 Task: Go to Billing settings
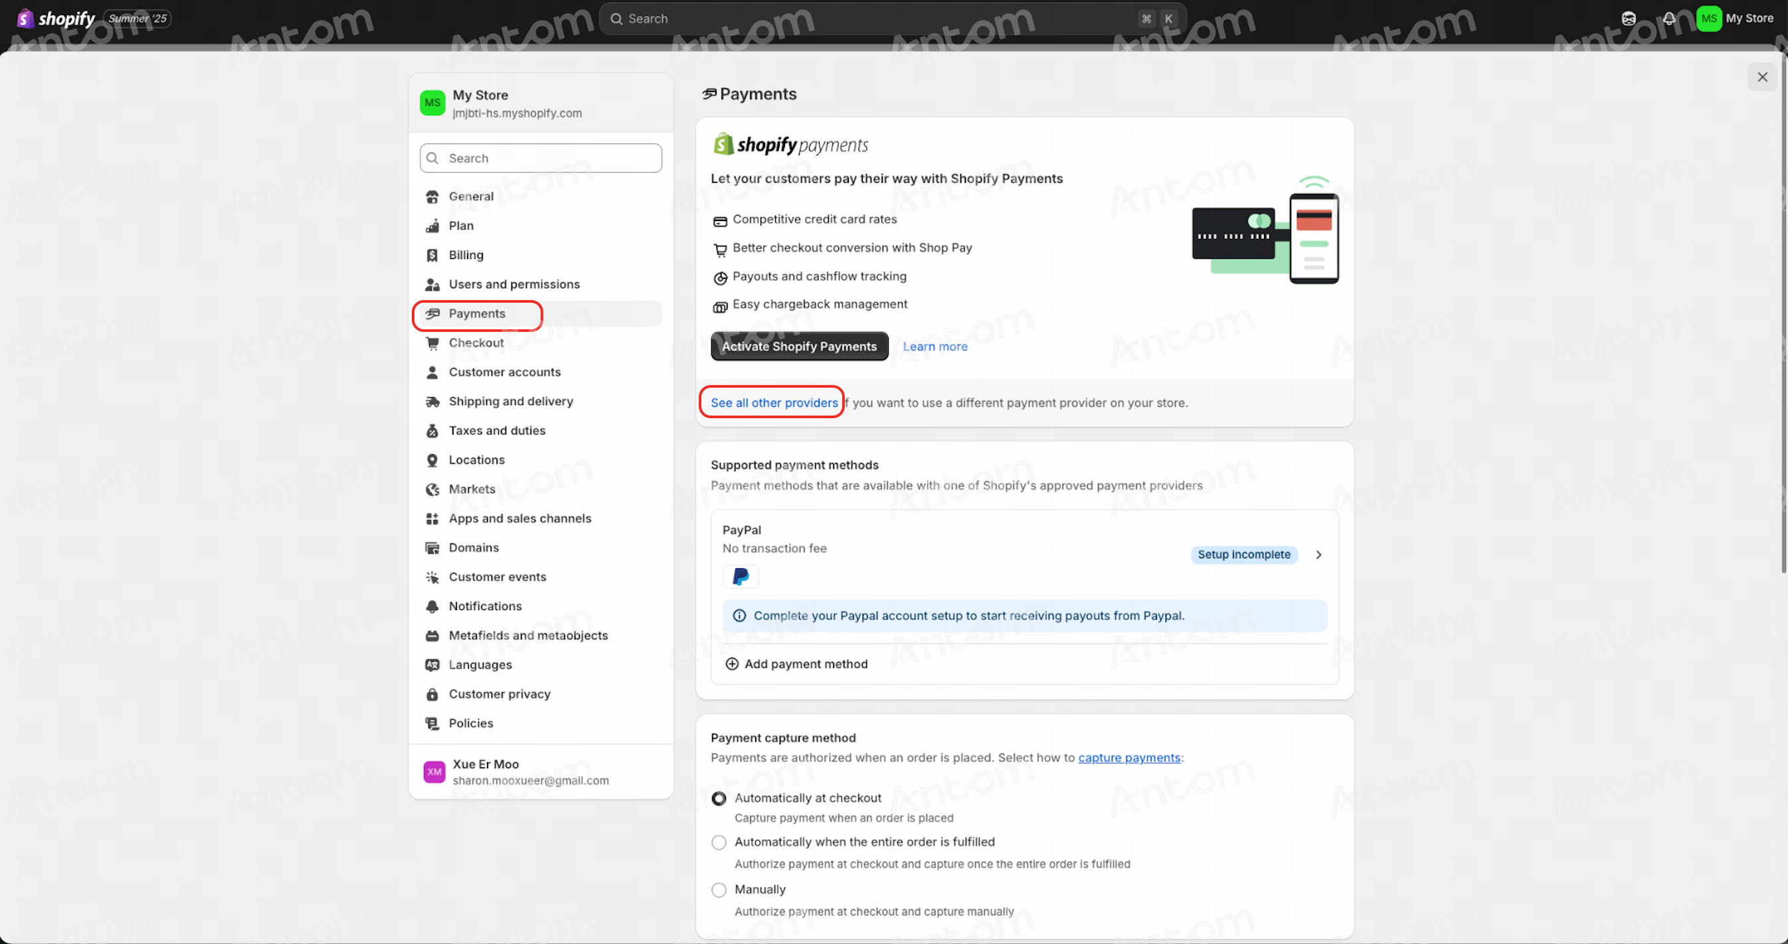click(x=541, y=255)
